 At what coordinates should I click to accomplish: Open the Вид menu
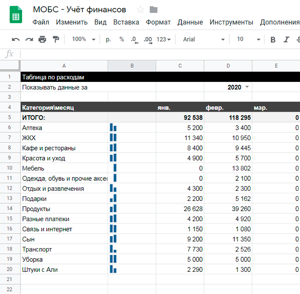100,22
